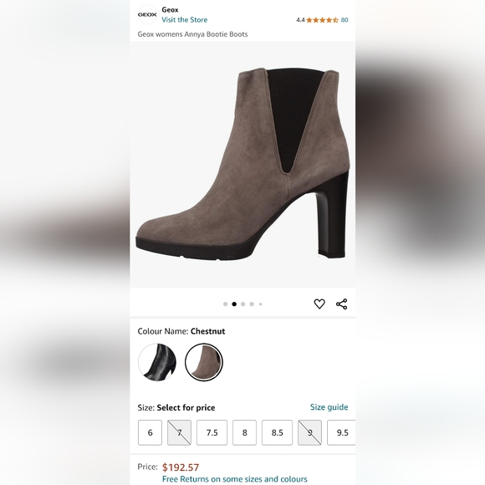Select the black boot colour swatch
485x485 pixels.
tap(157, 362)
